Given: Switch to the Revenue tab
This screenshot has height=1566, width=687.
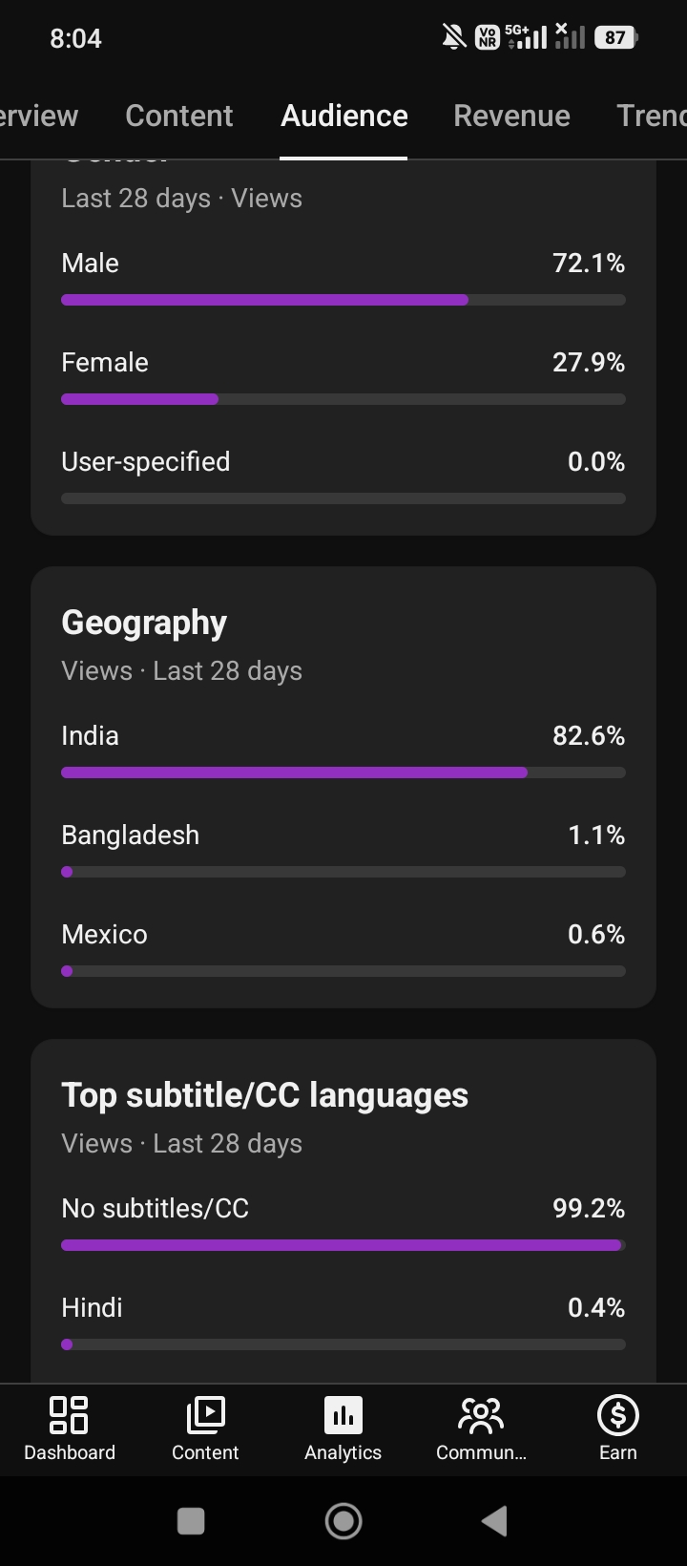Looking at the screenshot, I should 511,116.
